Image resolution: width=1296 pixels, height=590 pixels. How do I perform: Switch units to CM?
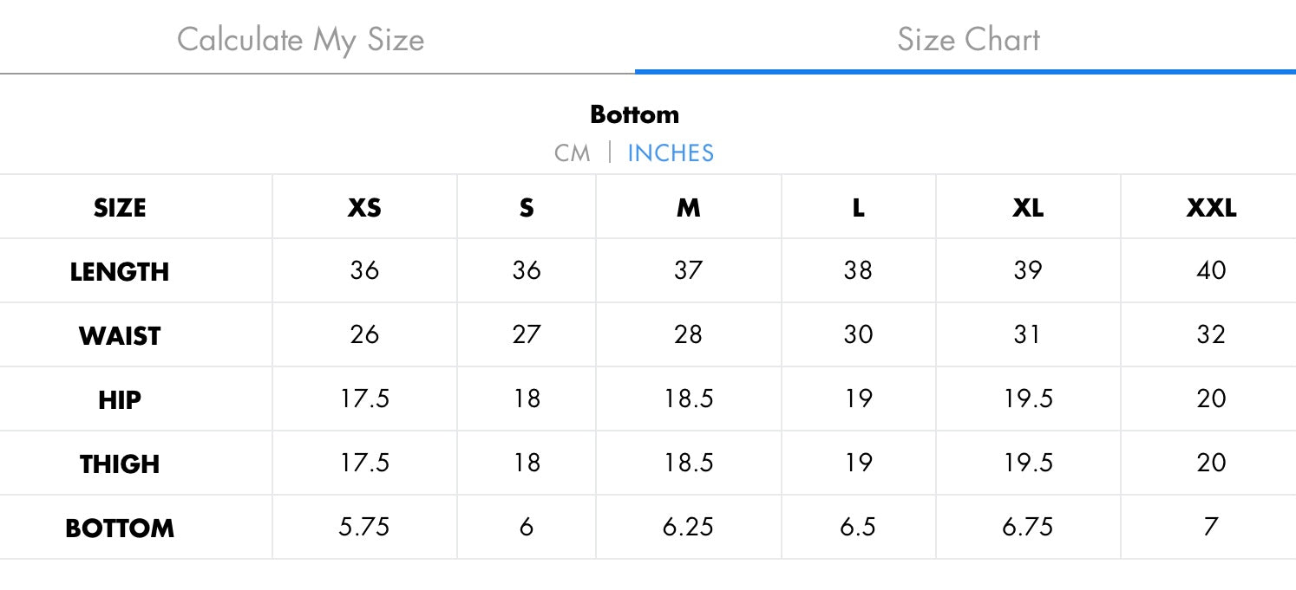[572, 153]
